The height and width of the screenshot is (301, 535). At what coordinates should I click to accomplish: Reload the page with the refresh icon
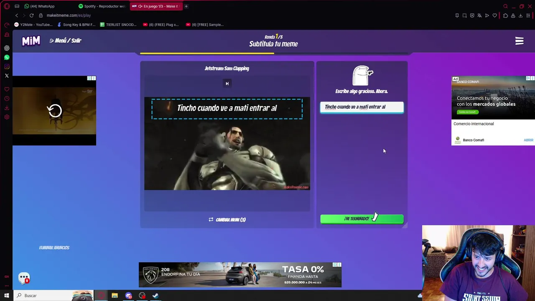(x=31, y=15)
